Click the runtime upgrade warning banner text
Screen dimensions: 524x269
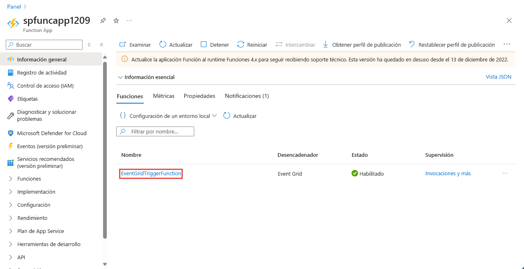(x=320, y=59)
